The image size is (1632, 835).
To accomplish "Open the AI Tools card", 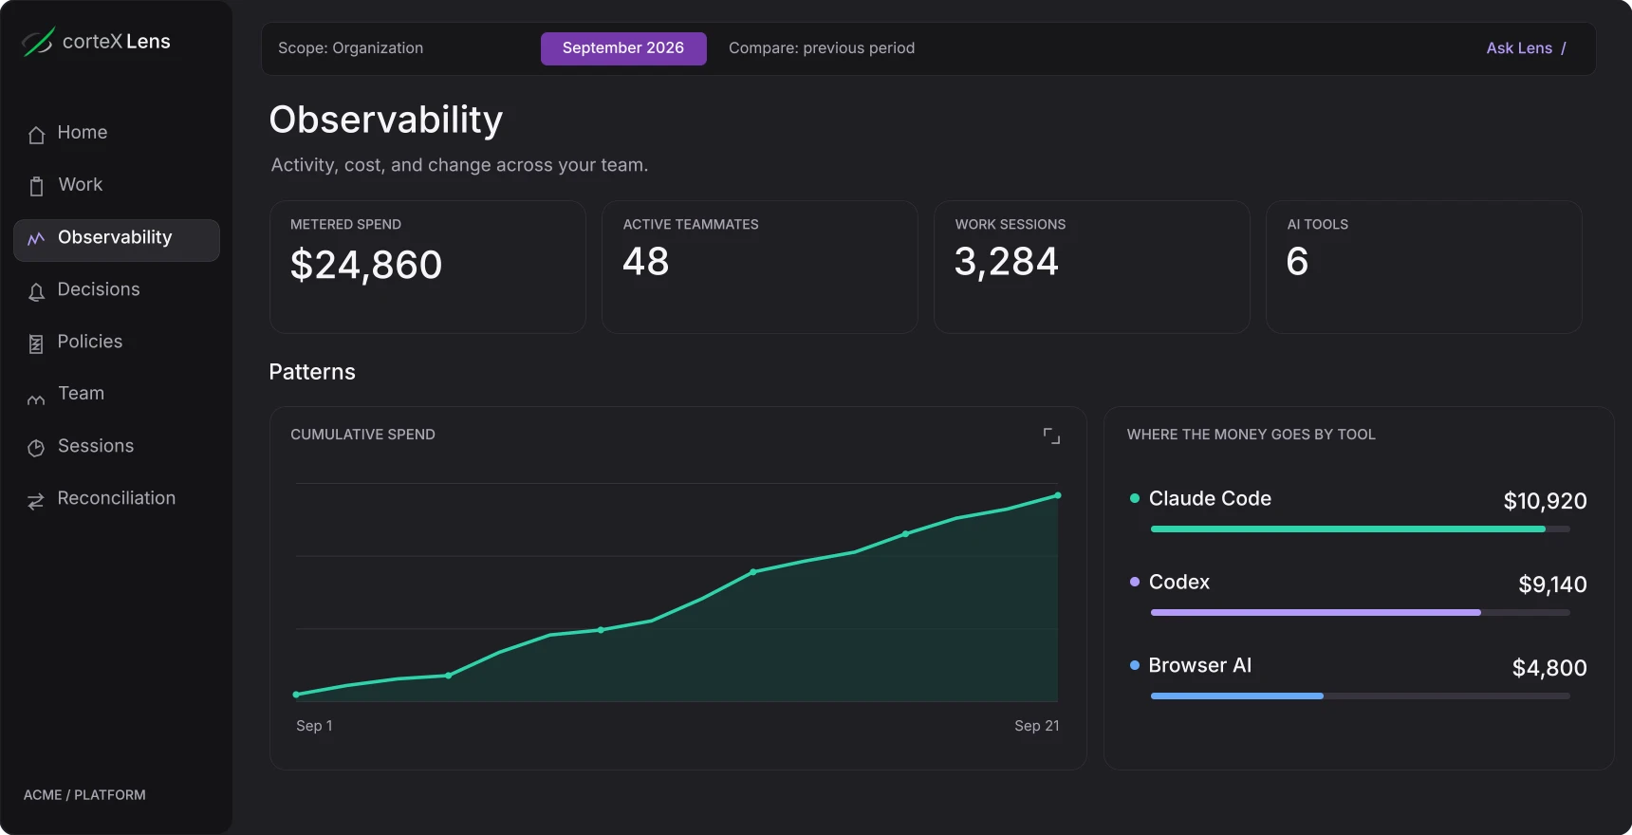I will [1424, 267].
